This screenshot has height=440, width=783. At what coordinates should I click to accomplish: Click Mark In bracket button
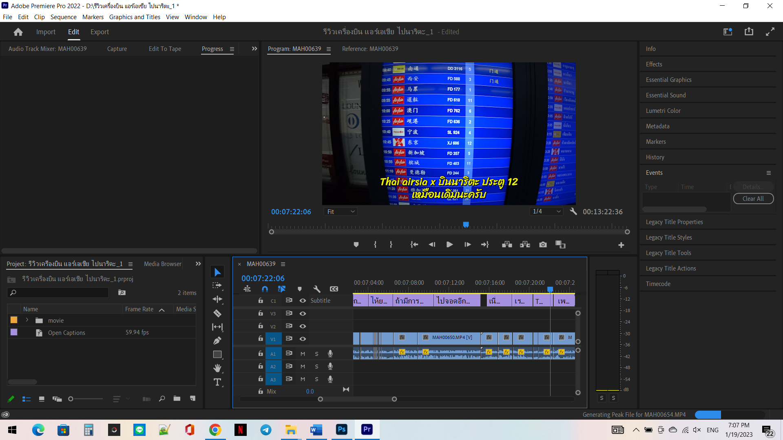pos(375,244)
